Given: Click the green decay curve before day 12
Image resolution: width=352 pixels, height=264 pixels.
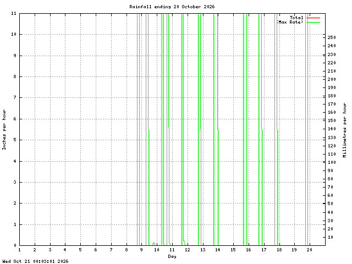Looking at the screenshot, I should tap(184, 243).
